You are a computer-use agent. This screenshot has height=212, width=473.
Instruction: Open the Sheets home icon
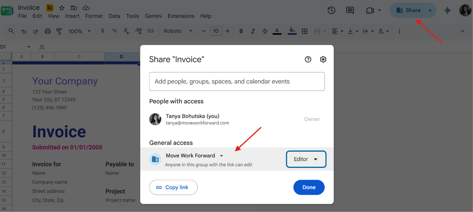(x=7, y=11)
